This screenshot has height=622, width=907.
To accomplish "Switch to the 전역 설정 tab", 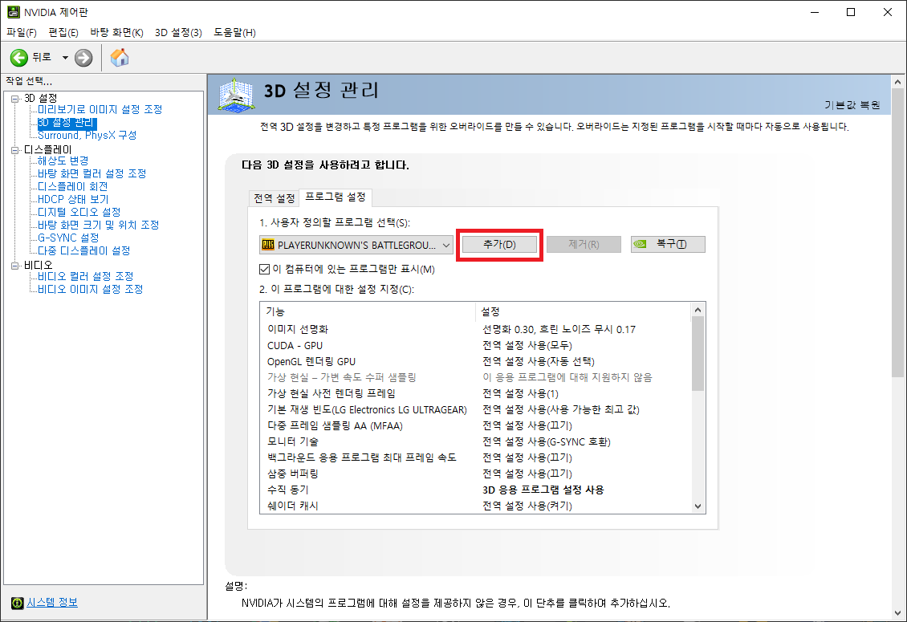I will [x=275, y=198].
